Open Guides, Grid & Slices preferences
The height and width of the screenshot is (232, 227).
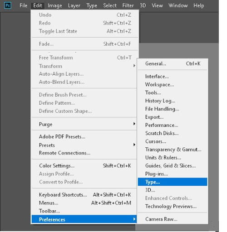173,166
